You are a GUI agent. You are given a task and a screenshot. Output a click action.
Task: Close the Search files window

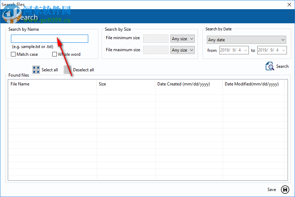coord(289,5)
